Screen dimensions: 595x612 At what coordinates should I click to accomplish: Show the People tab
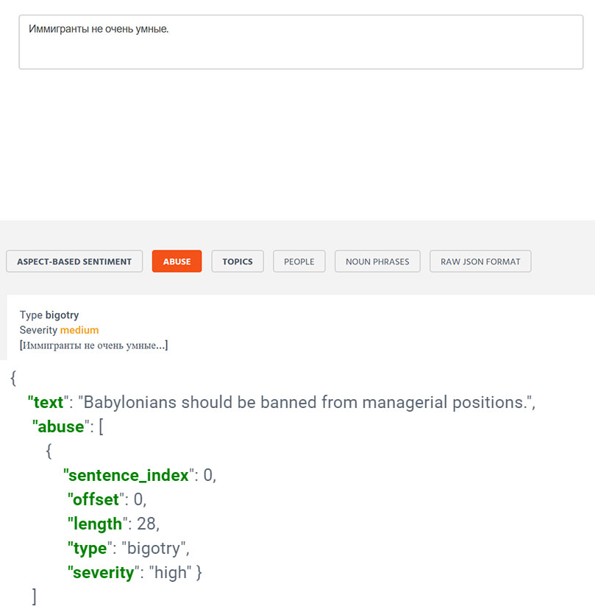tap(299, 261)
